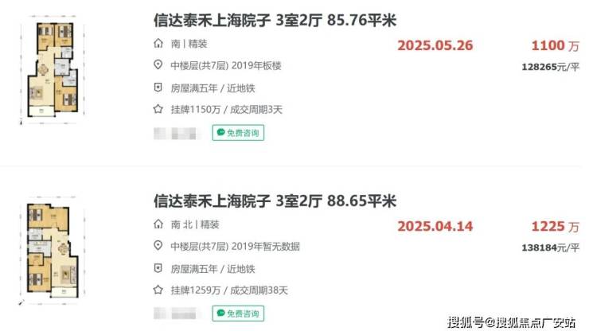589x335 pixels.
Task: Click the 1225万 price of second listing
Action: 556,227
